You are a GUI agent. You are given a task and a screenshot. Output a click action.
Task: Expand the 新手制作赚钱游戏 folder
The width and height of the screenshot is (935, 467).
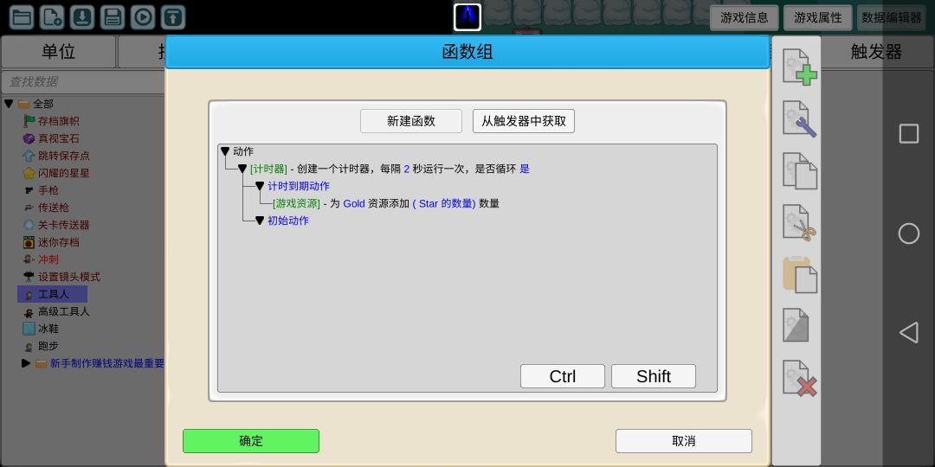pyautogui.click(x=26, y=362)
